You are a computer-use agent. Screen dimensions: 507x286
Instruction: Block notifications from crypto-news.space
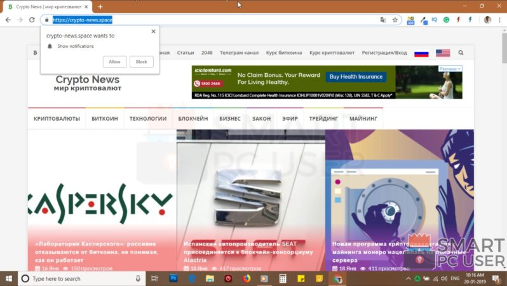coord(141,62)
